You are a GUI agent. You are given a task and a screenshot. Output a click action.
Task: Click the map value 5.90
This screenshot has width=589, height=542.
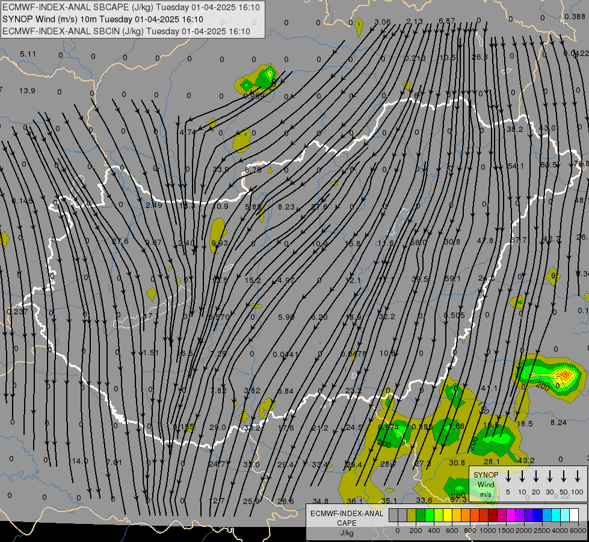tap(286, 317)
